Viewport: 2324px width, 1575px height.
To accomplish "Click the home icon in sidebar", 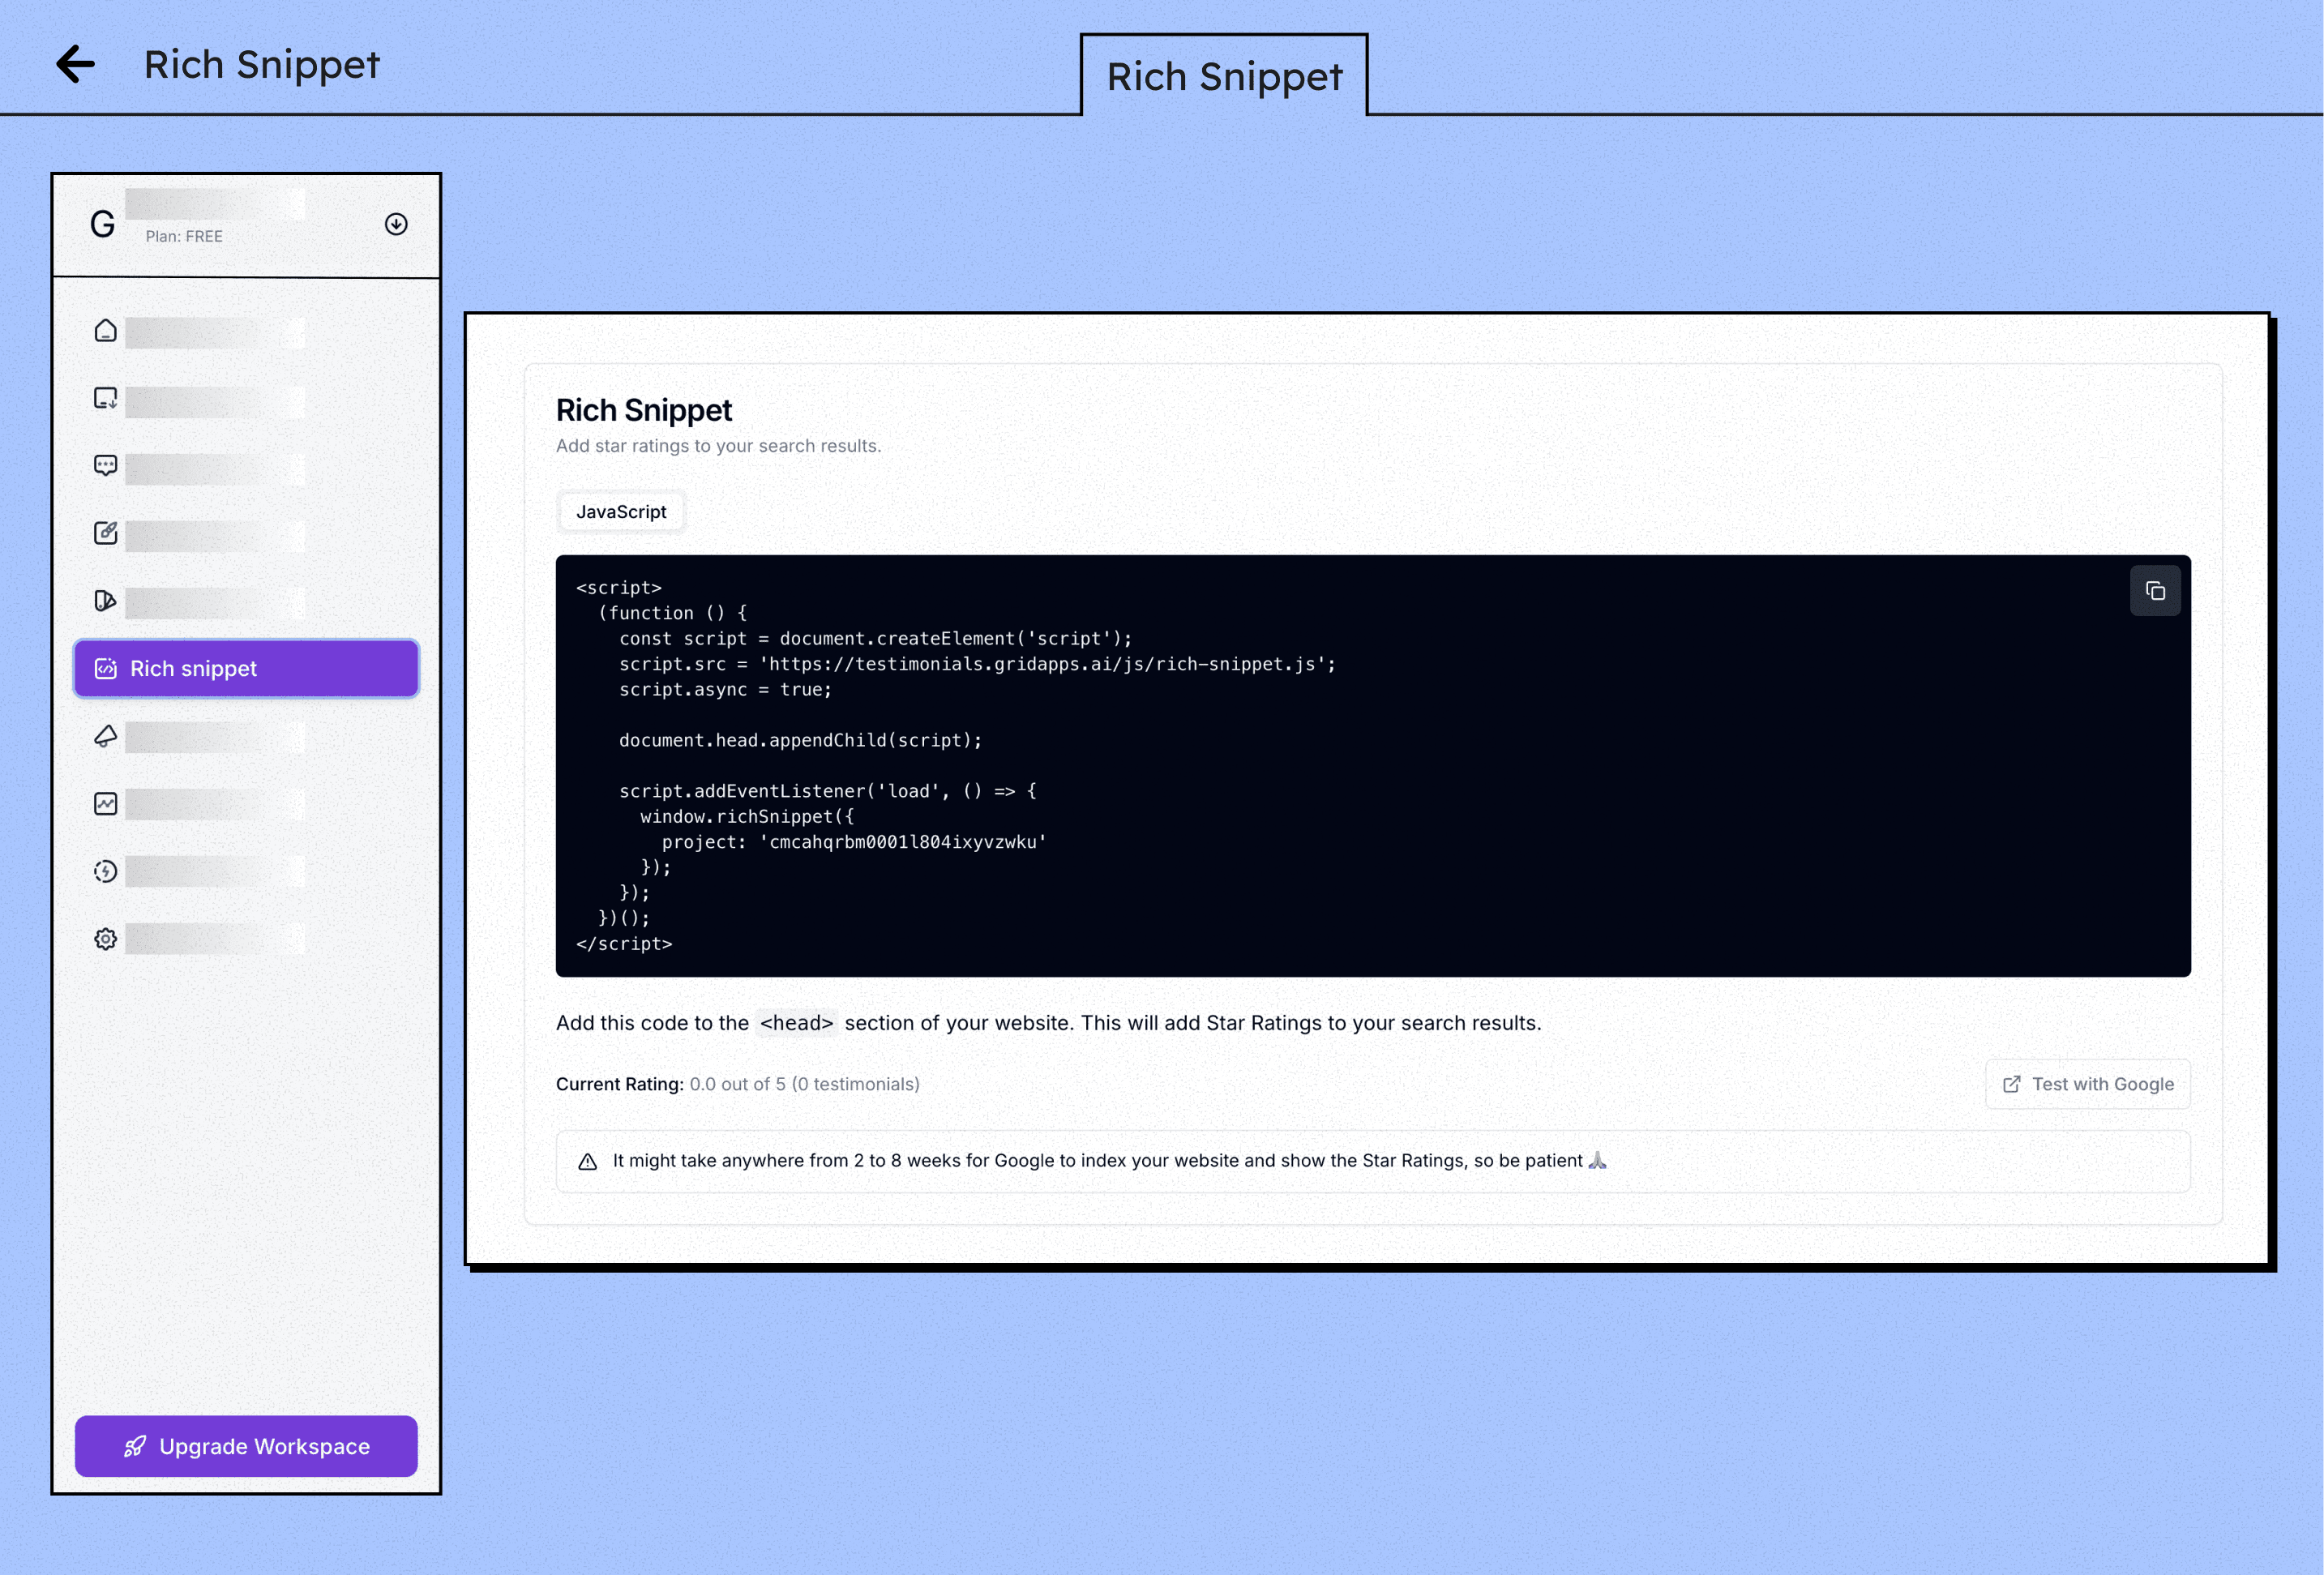I will (105, 331).
